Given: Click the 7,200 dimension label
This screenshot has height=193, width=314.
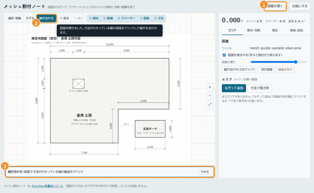Looking at the screenshot, I should [x=84, y=153].
